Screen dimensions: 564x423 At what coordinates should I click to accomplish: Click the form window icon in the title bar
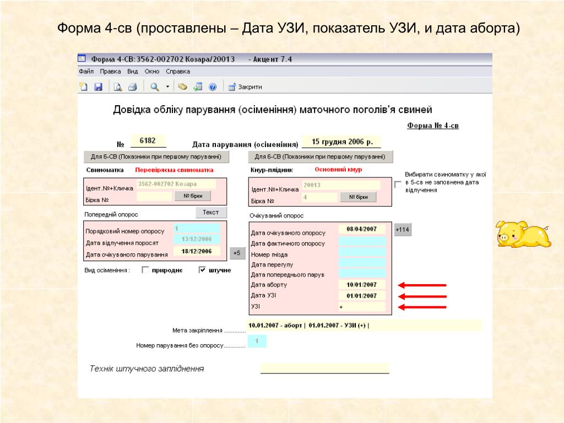(82, 58)
